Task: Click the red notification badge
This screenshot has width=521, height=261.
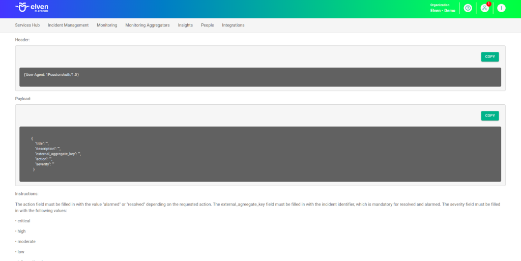Action: (489, 4)
